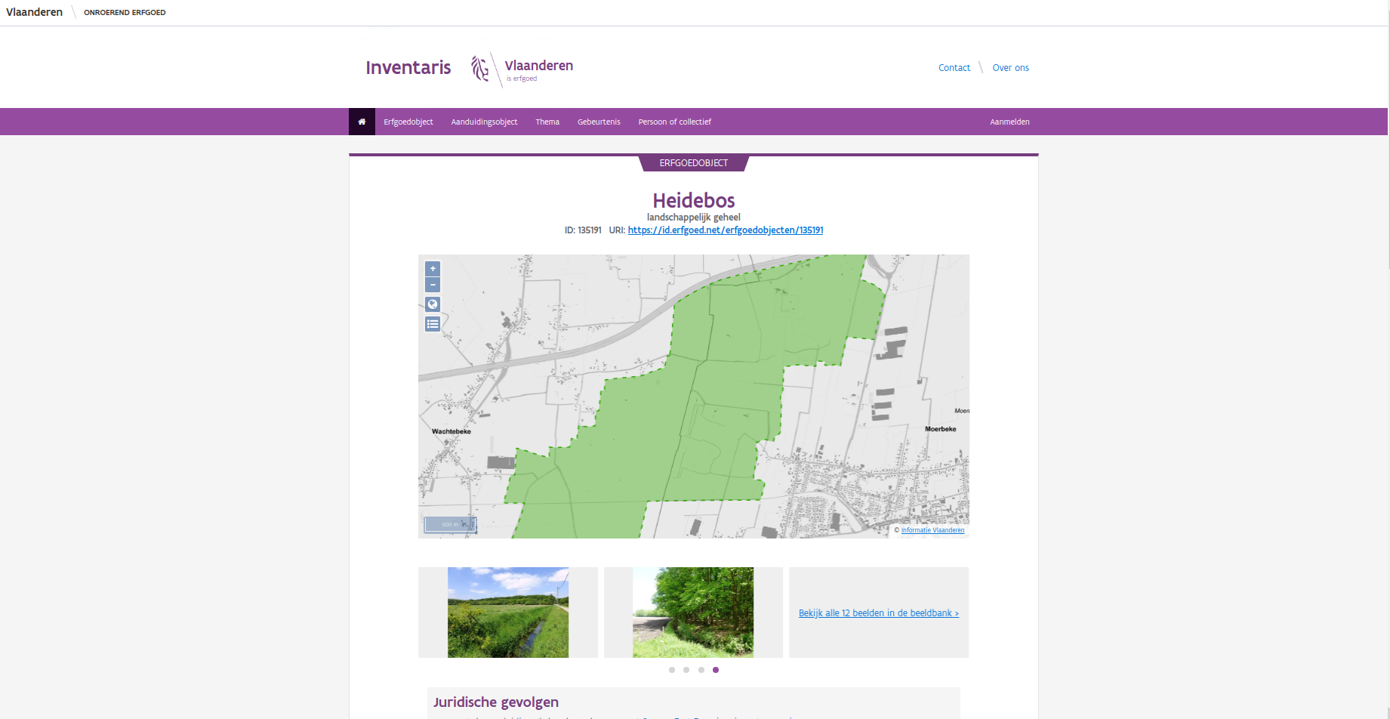This screenshot has width=1390, height=719.
Task: Open the forest path photo thumbnail
Action: coord(693,613)
